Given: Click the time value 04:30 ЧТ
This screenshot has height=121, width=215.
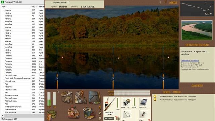Looking at the screenshot, I should pos(63,7).
